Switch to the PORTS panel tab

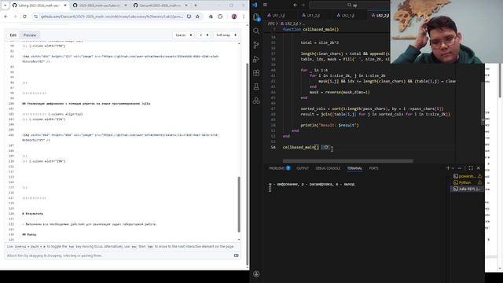pos(374,168)
